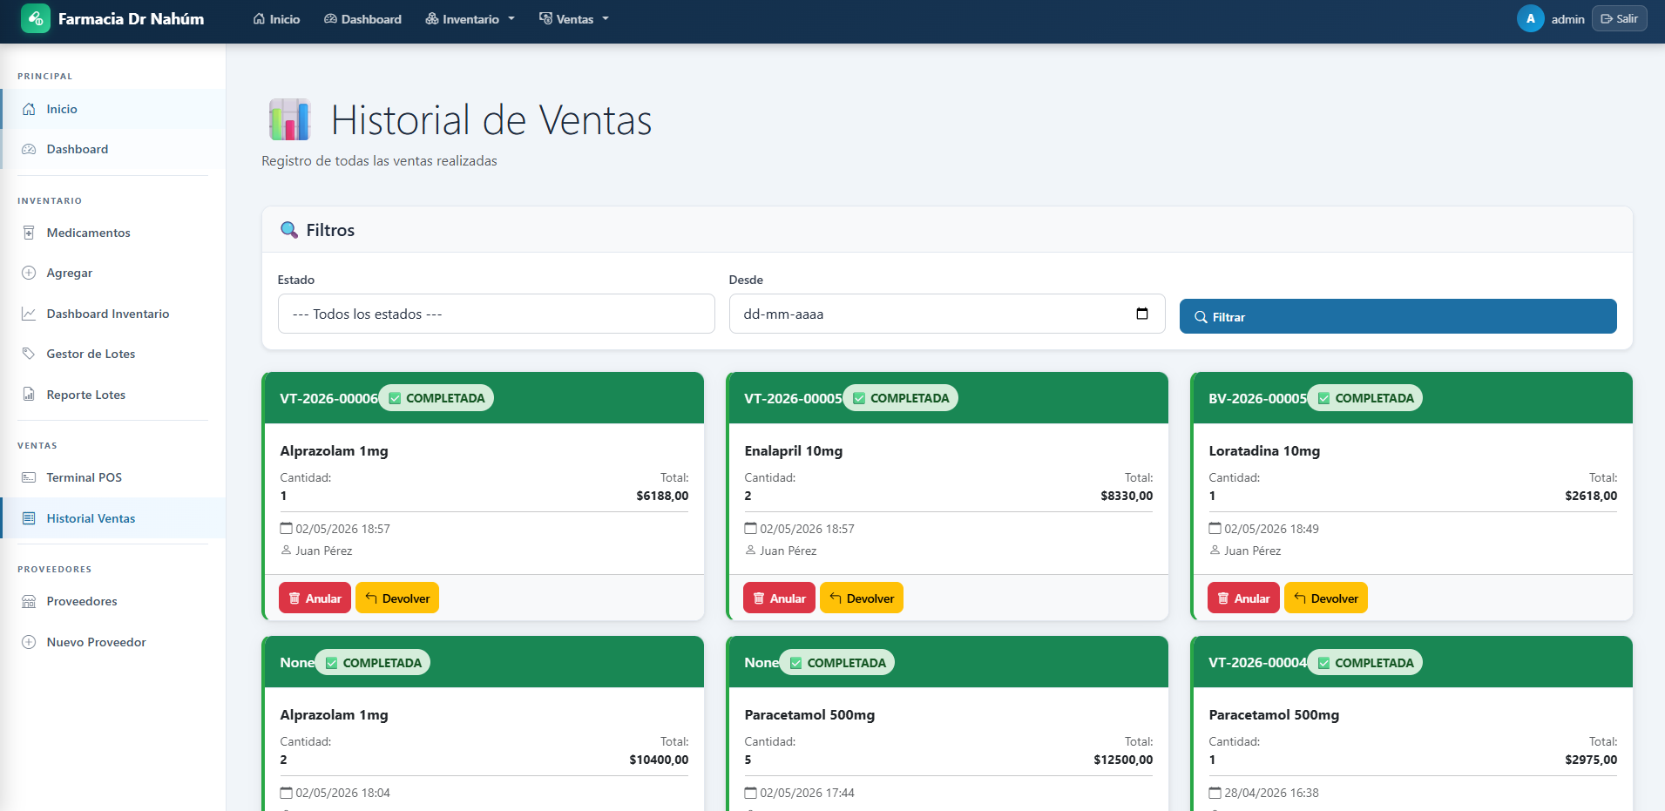Click the Inicio house icon in top navbar
1665x811 pixels.
(x=259, y=18)
